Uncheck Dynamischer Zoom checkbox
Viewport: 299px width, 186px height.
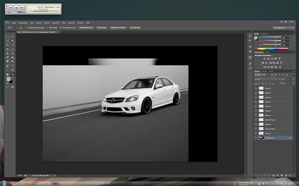point(61,28)
